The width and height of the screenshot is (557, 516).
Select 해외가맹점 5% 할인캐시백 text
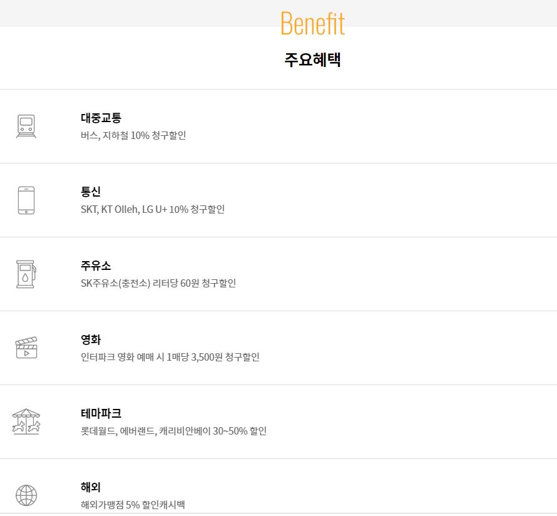coord(133,505)
